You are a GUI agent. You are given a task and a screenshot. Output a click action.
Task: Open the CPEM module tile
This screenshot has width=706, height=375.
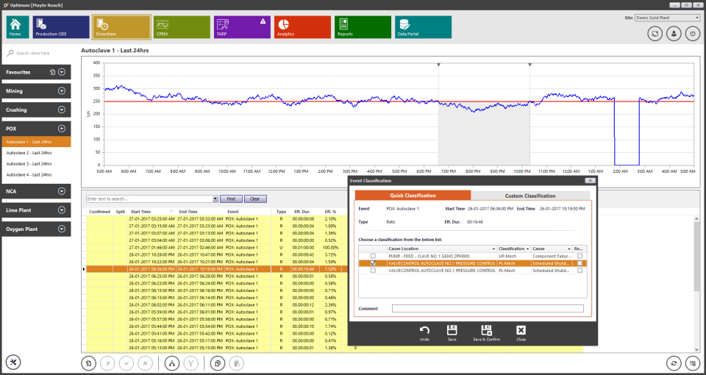coord(182,27)
